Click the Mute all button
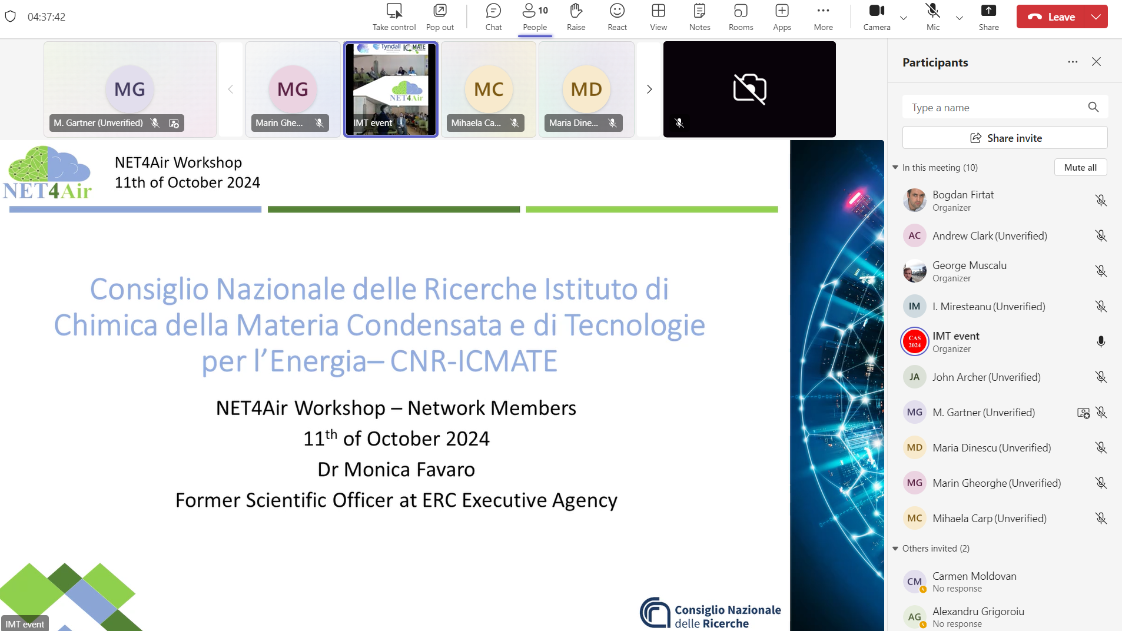This screenshot has width=1122, height=631. click(1080, 168)
